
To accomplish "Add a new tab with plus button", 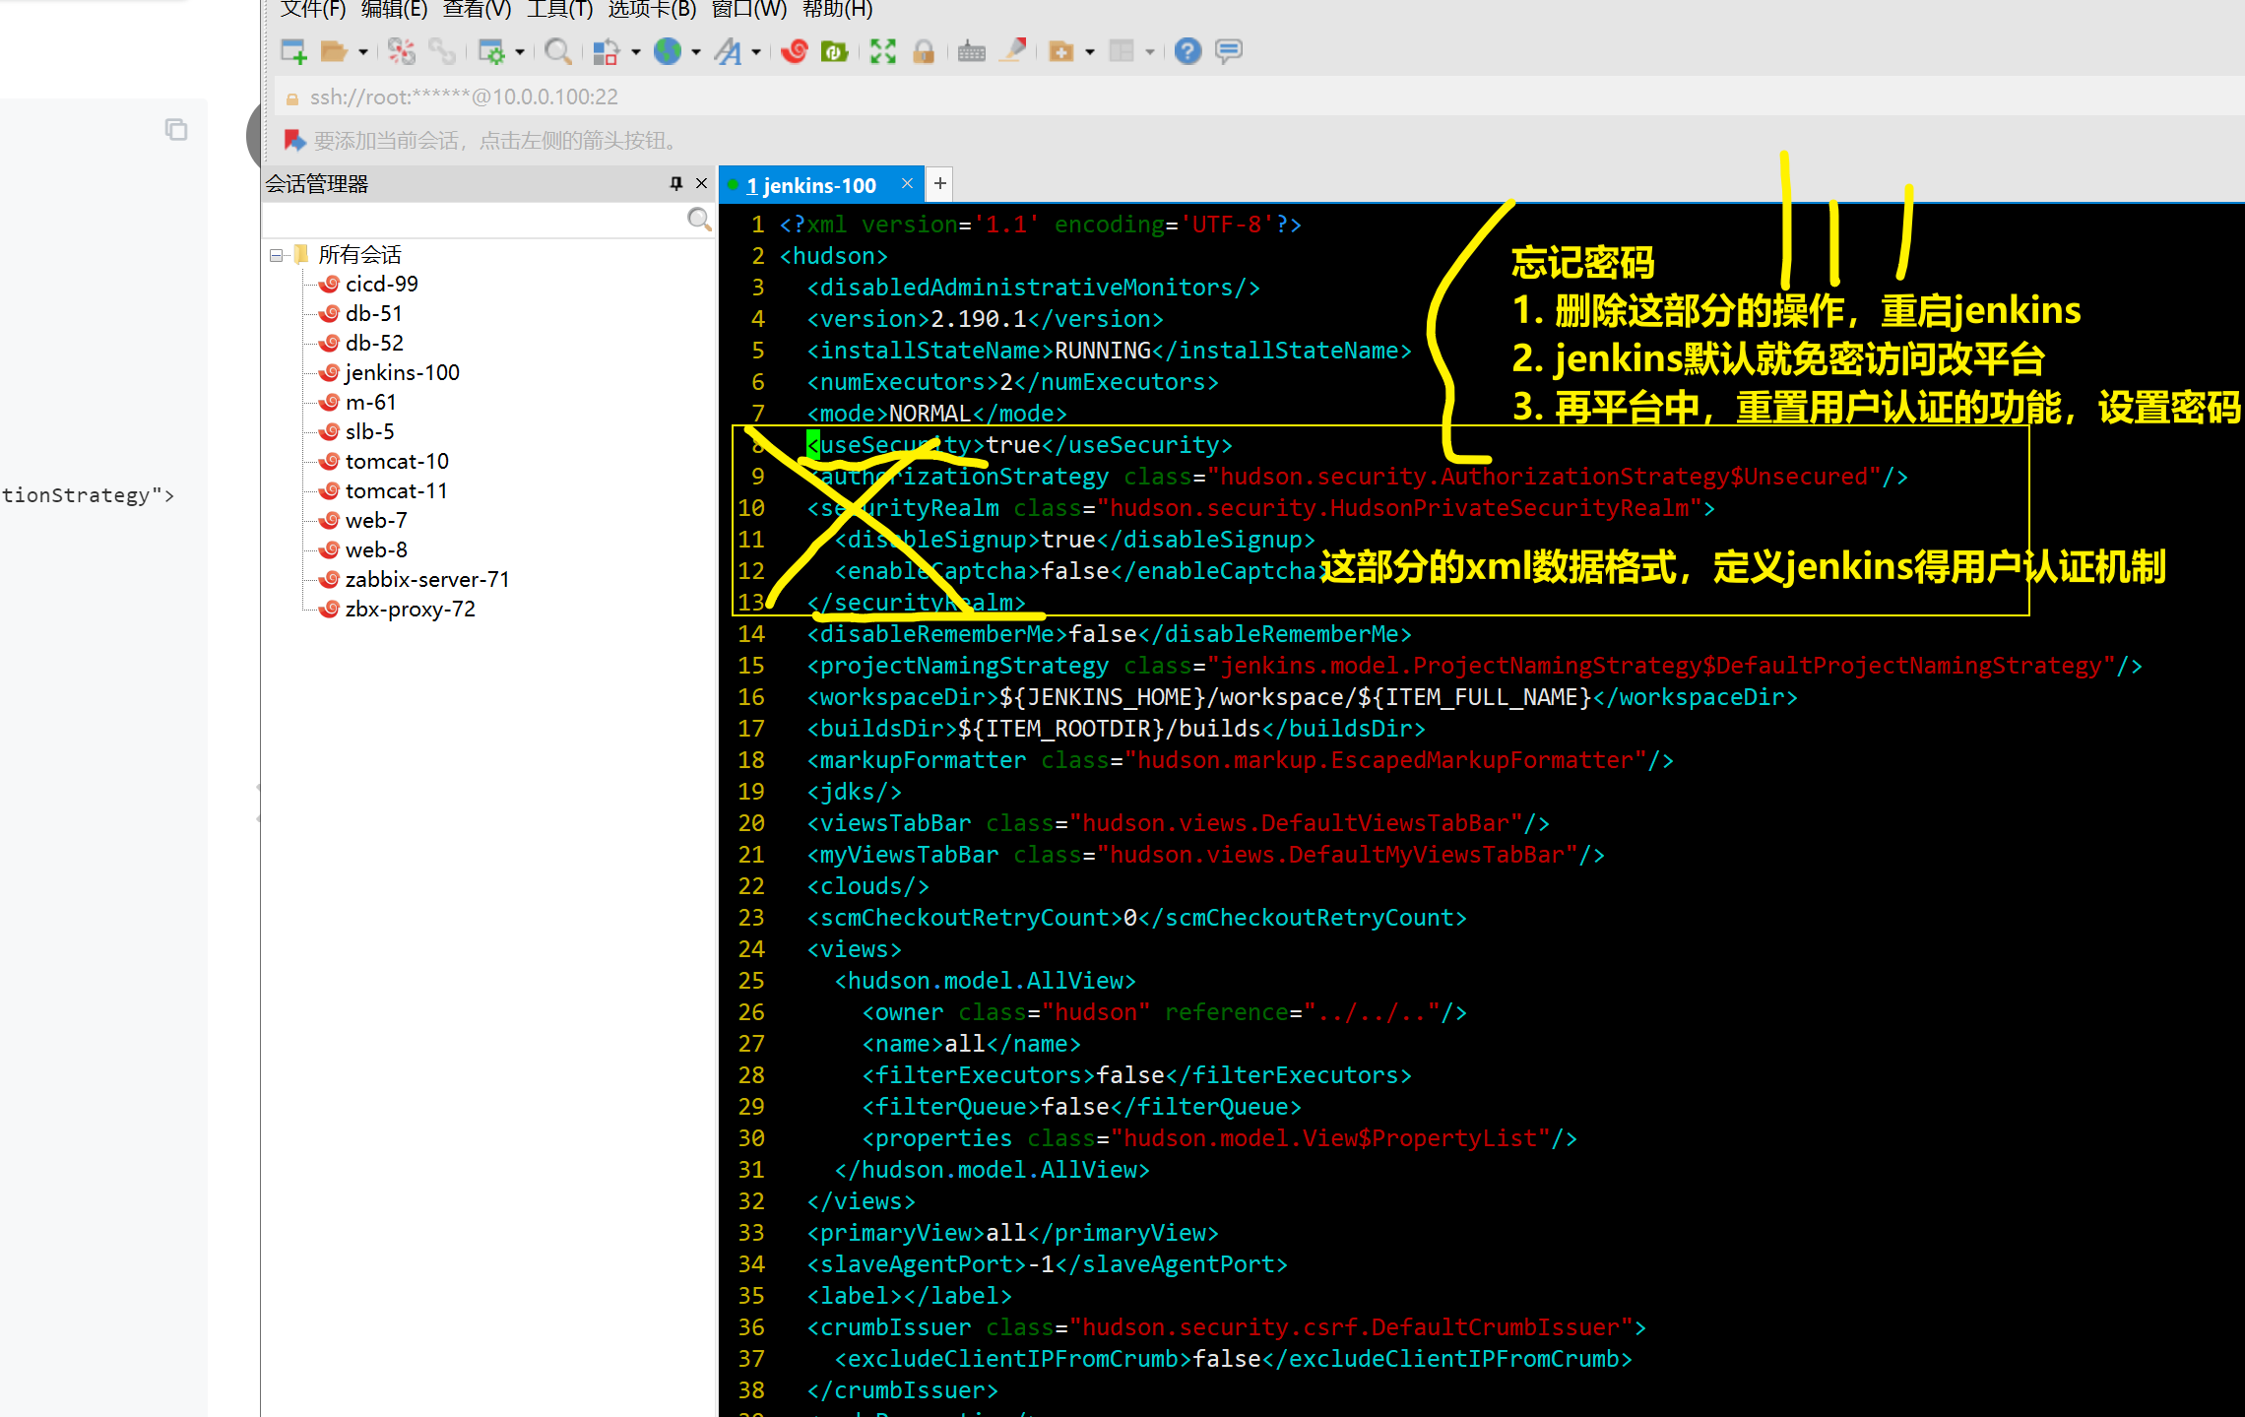I will point(940,183).
